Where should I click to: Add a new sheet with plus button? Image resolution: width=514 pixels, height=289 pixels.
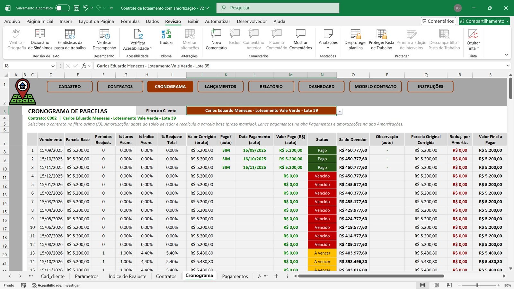(x=276, y=276)
